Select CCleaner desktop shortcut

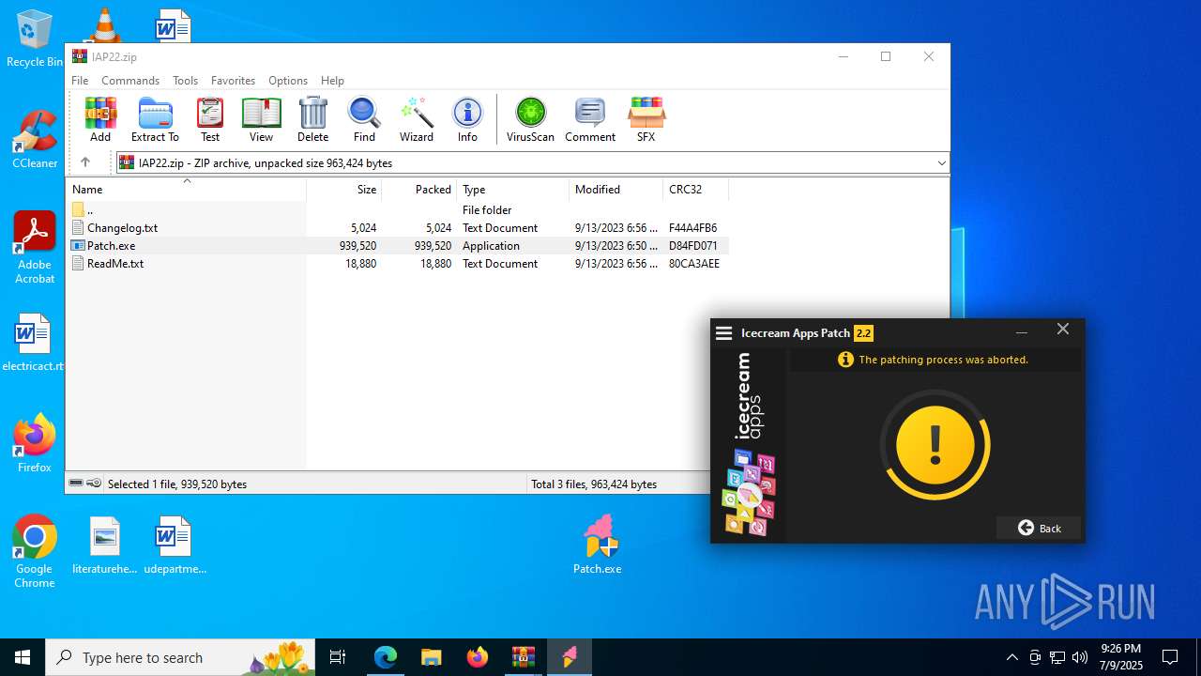point(35,140)
